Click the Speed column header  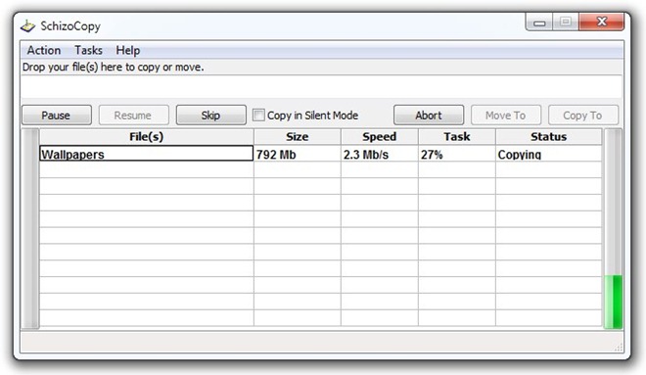380,136
